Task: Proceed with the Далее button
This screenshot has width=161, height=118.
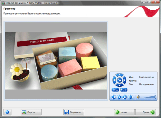Action: [x=146, y=112]
